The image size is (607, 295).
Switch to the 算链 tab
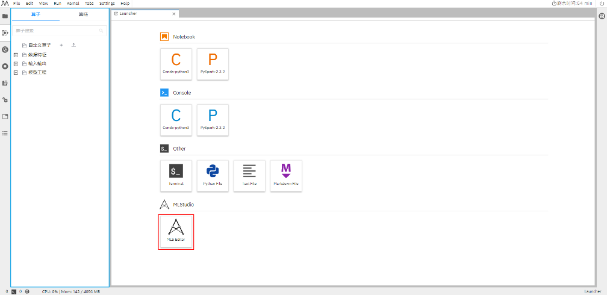click(83, 14)
